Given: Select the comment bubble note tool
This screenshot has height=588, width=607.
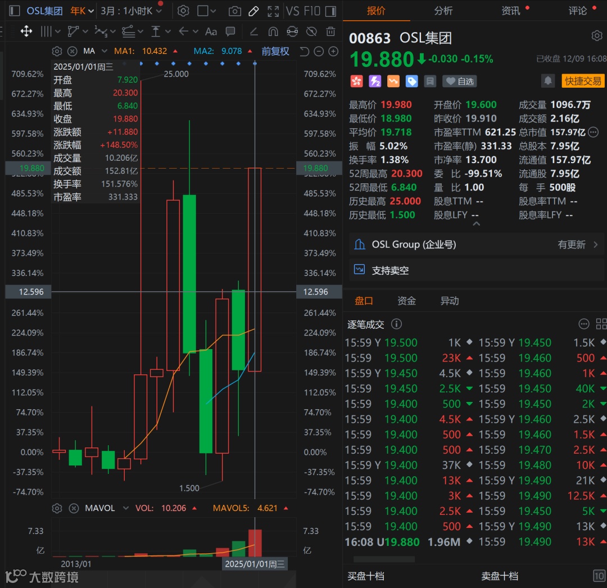Looking at the screenshot, I should click(x=230, y=31).
